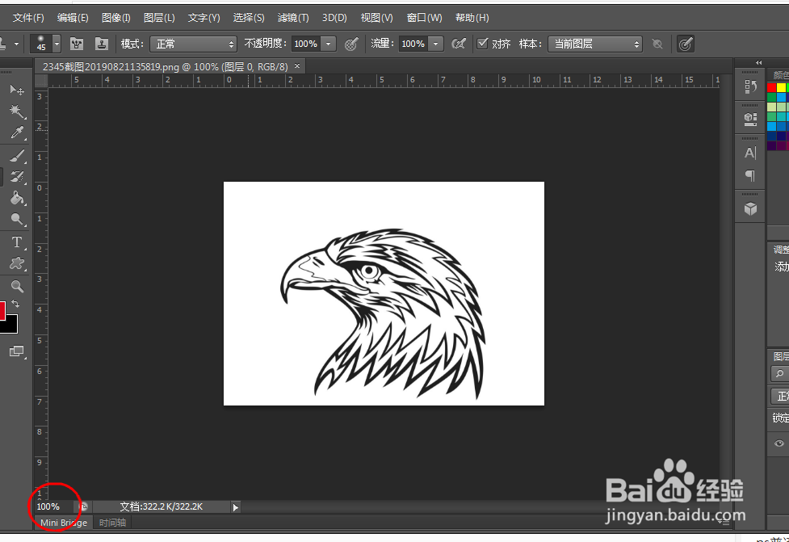Open the 选择(S) menu

(x=249, y=18)
